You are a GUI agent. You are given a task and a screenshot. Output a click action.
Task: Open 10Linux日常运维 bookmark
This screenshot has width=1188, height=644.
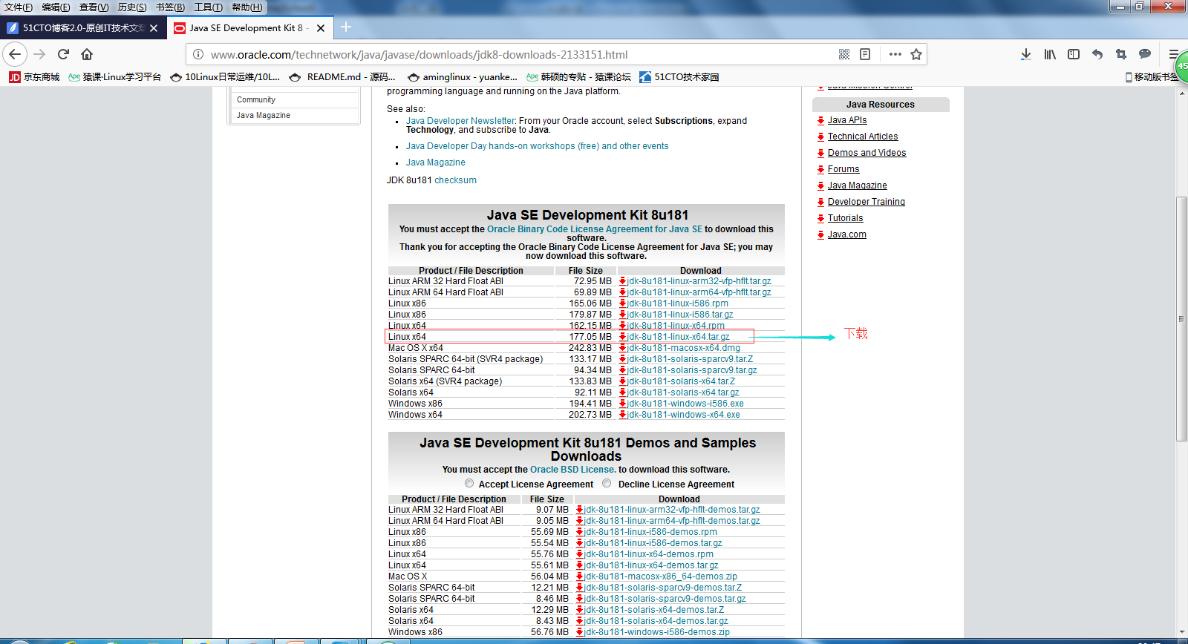coord(225,76)
